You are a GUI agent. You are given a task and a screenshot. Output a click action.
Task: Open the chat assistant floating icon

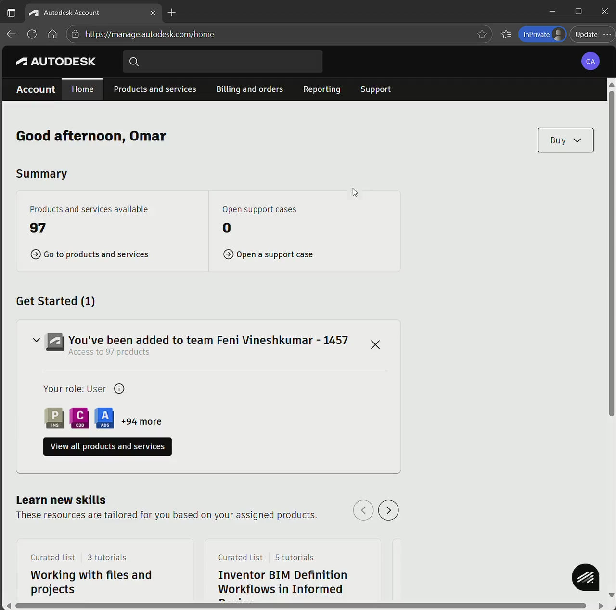[585, 577]
